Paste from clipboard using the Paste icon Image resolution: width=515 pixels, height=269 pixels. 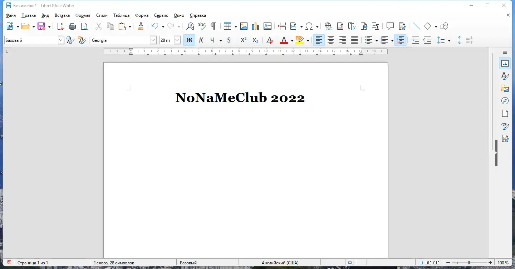pos(122,26)
